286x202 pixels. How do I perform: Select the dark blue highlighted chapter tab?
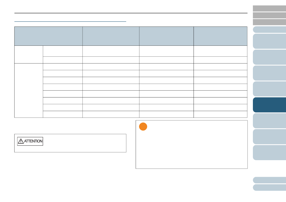coord(269,105)
